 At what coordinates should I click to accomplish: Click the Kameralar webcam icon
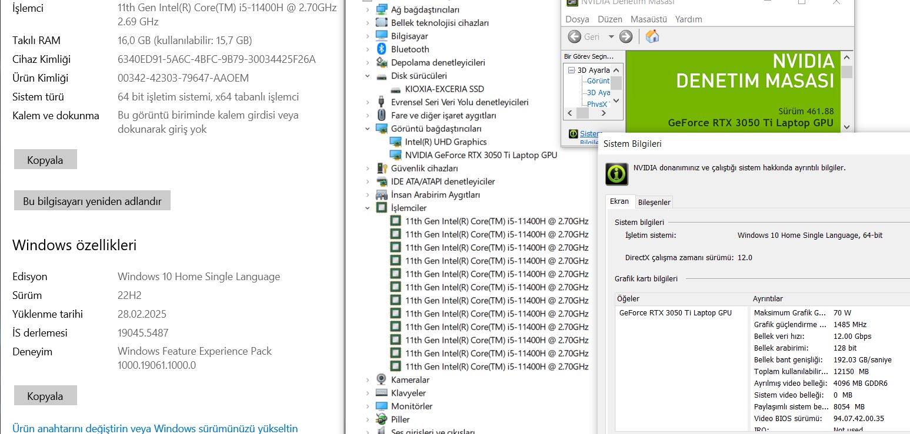381,380
